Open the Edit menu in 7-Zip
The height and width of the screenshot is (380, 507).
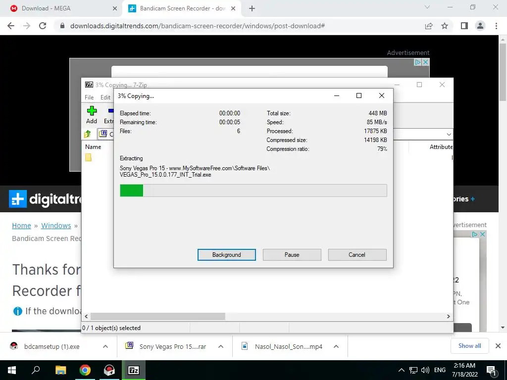point(105,97)
